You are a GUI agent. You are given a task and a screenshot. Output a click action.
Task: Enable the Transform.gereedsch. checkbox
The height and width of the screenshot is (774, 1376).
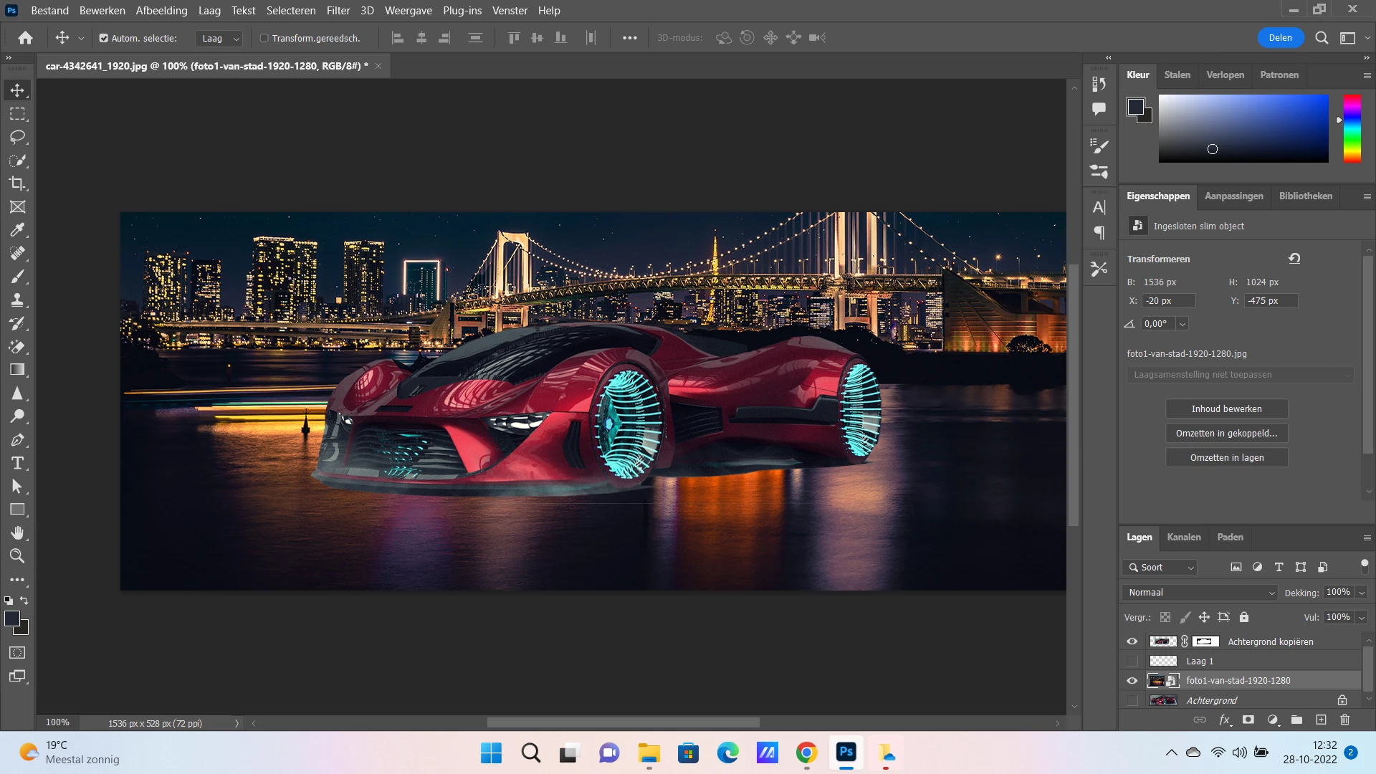click(x=264, y=38)
